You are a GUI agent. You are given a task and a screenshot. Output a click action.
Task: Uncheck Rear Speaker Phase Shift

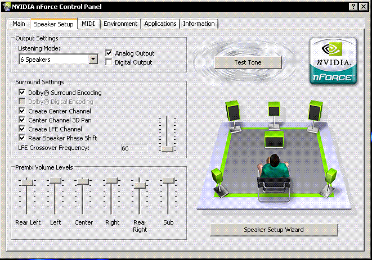pyautogui.click(x=23, y=138)
